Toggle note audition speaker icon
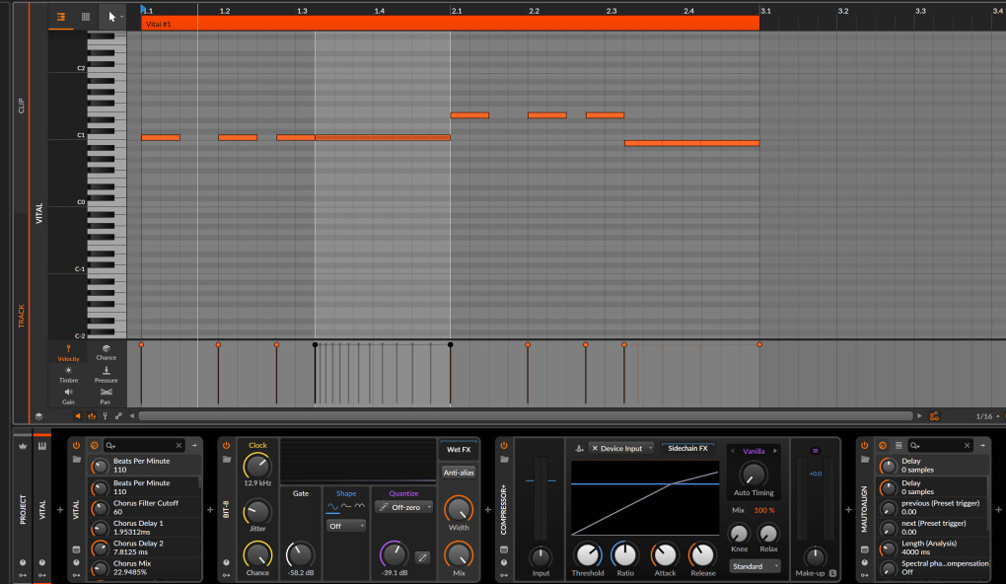Image resolution: width=1006 pixels, height=584 pixels. point(78,416)
